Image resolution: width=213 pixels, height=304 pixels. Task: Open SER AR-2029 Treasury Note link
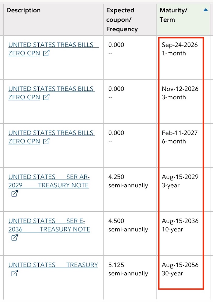[49, 181]
